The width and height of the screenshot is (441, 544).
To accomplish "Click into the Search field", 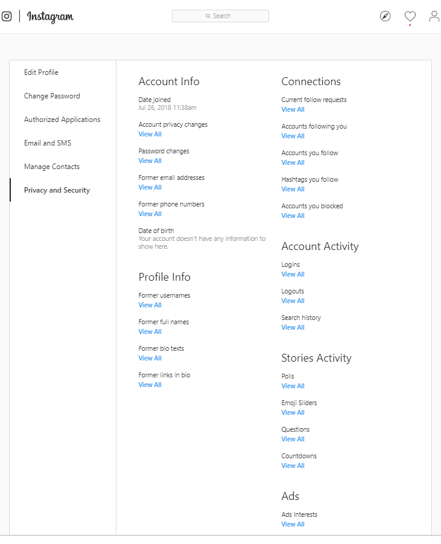I will (221, 16).
